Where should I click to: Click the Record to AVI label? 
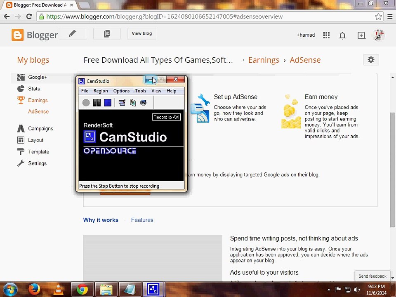pos(166,117)
